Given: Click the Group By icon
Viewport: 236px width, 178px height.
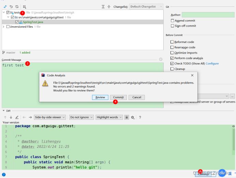Looking at the screenshot, I should point(24,6).
